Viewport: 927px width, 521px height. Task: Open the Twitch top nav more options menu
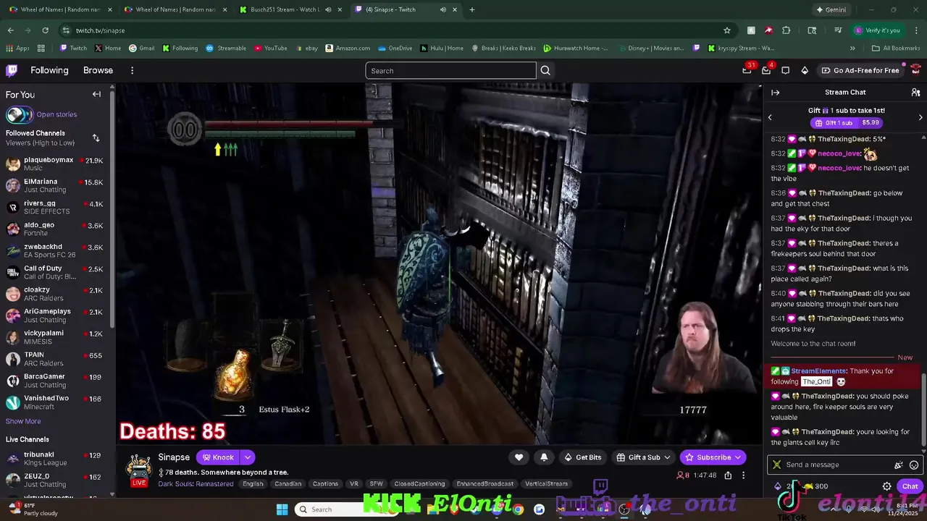132,70
